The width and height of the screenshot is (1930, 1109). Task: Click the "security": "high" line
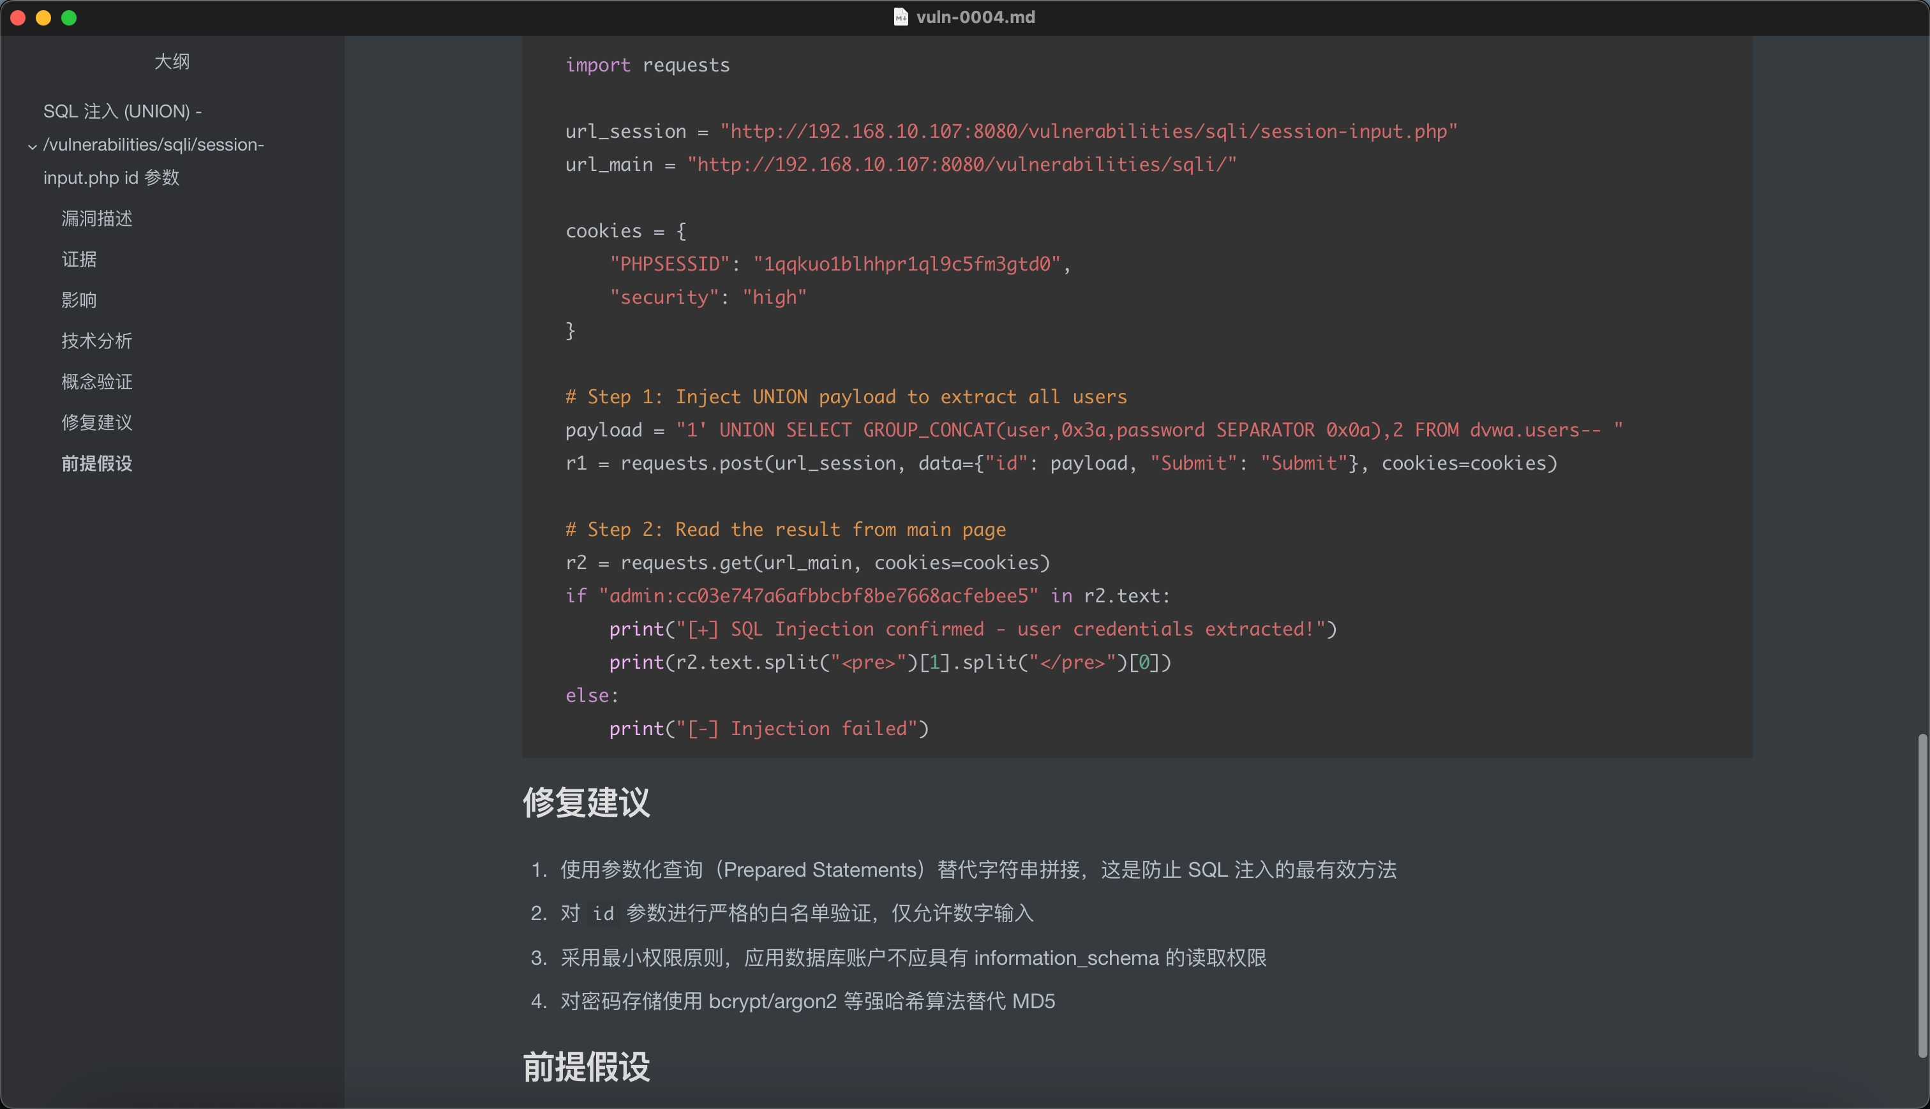[708, 297]
